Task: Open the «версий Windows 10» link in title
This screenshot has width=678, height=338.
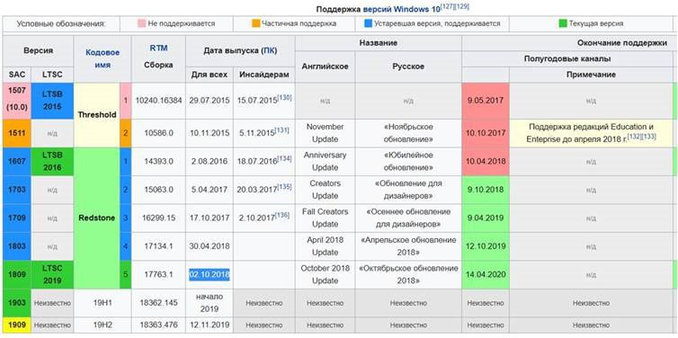Action: [401, 9]
